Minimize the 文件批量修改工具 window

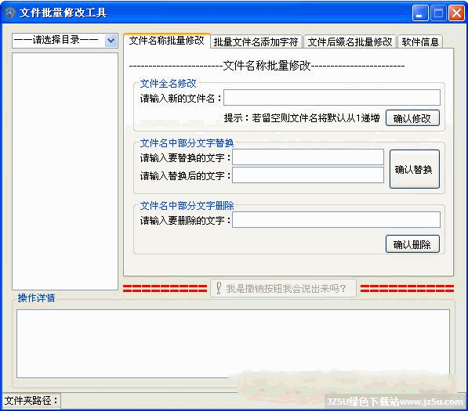[420, 13]
